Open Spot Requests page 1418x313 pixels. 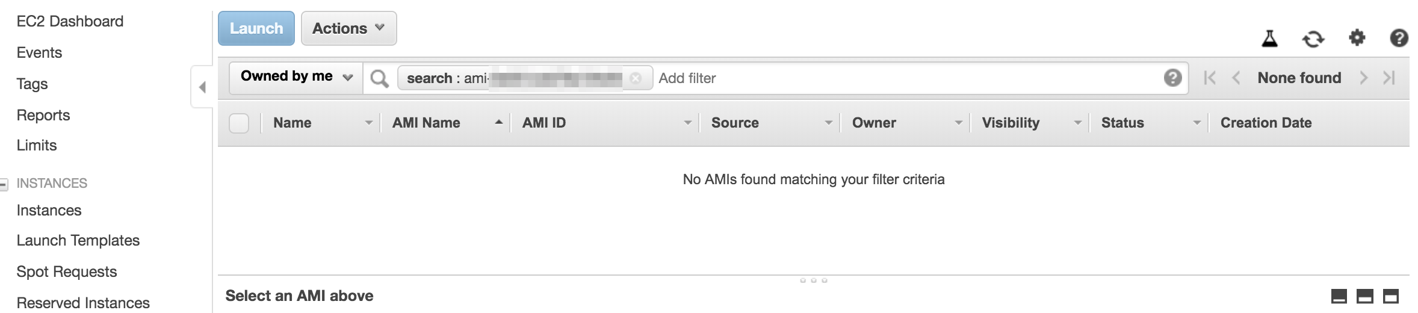[x=67, y=271]
